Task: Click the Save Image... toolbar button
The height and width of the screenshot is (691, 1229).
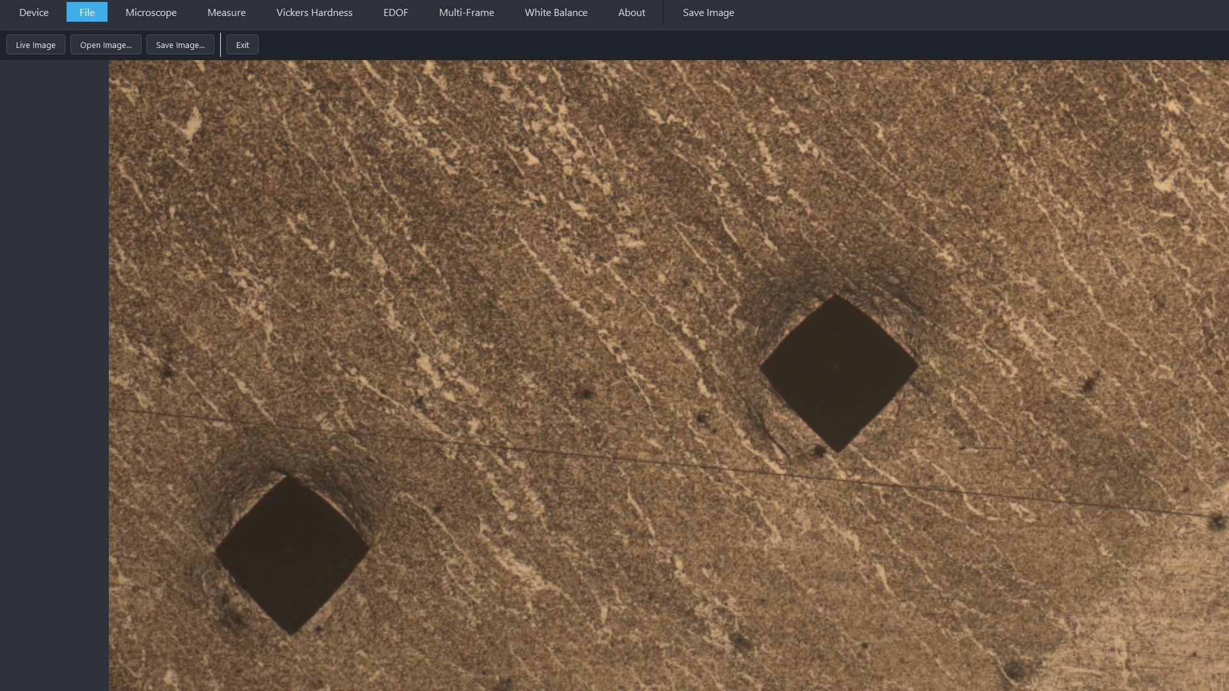Action: pyautogui.click(x=181, y=45)
